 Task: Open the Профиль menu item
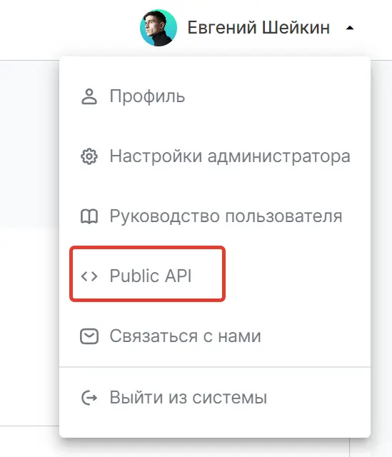pos(147,96)
